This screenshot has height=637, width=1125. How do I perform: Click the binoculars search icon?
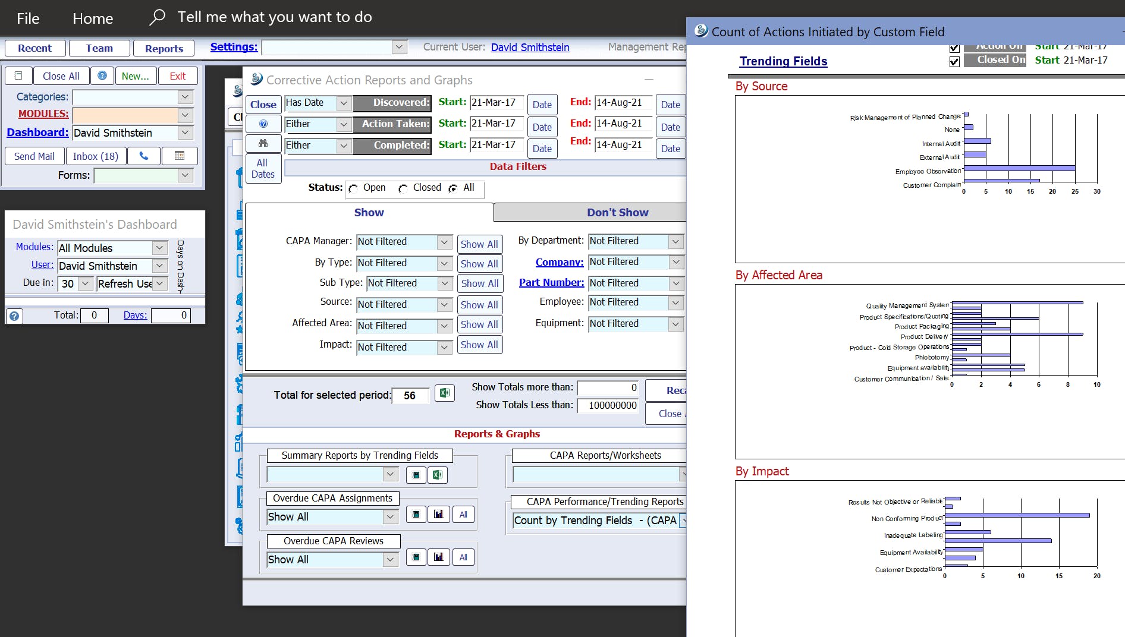[263, 144]
